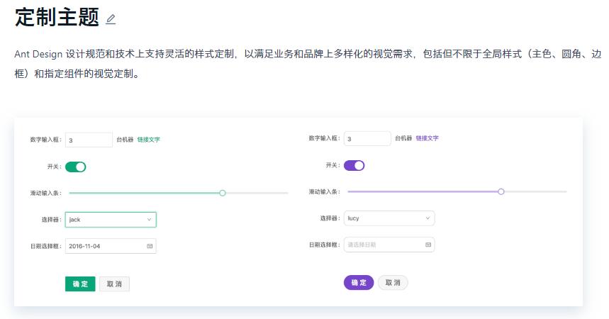Screen dimensions: 609x319
Task: Open calendar icon in the 2016-11-04 date field
Action: click(150, 246)
